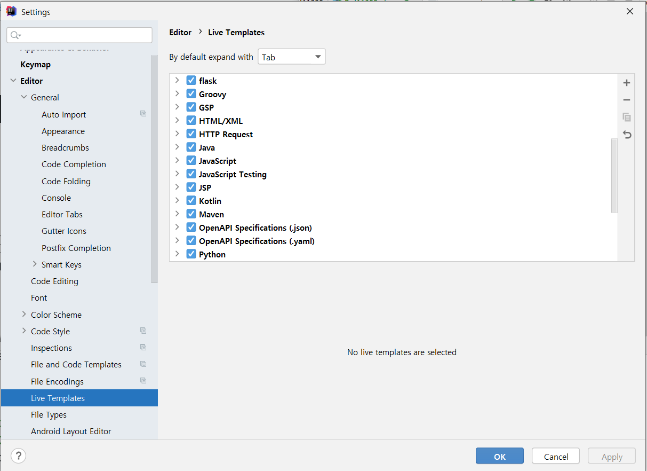Viewport: 647px width, 471px height.
Task: Select the Breadcrumbs settings entry
Action: [x=65, y=147]
